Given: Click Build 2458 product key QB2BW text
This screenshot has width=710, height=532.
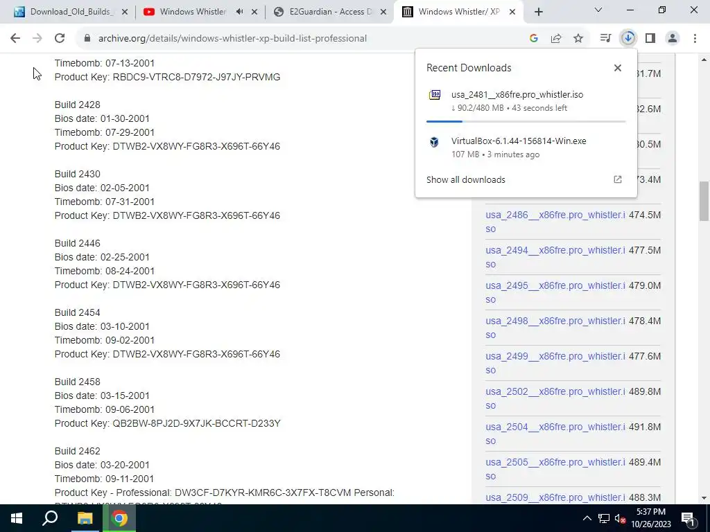Looking at the screenshot, I should point(196,423).
